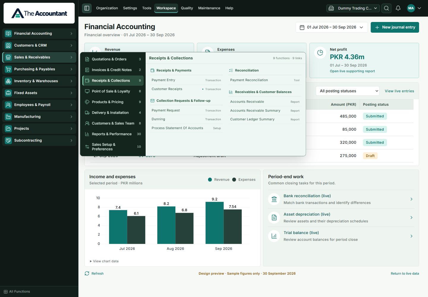Click the Customers & CRM sidebar icon
The image size is (428, 297).
tap(8, 45)
